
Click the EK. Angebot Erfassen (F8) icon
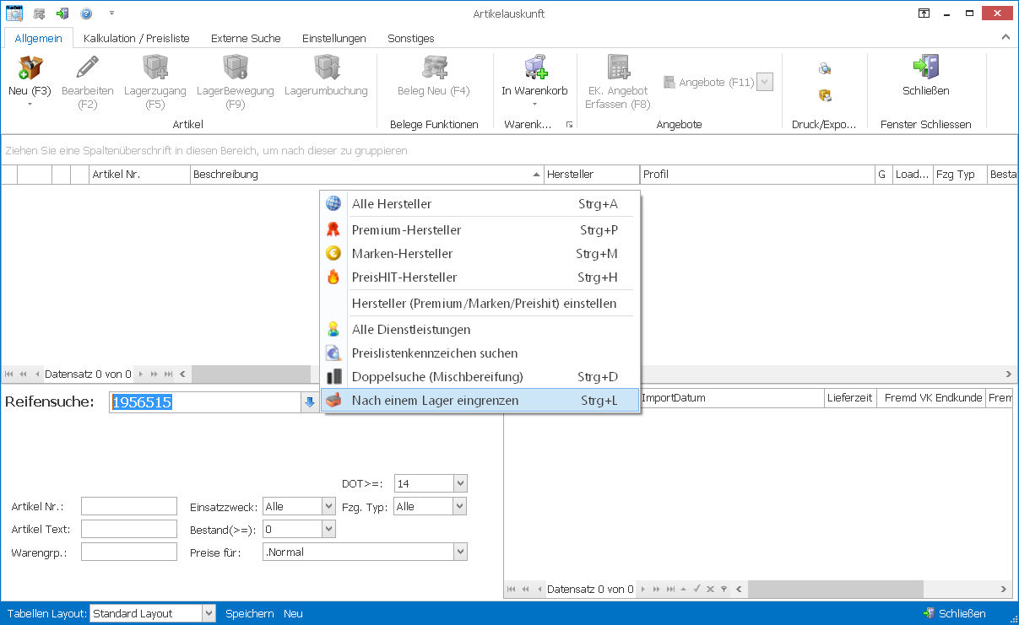click(618, 67)
